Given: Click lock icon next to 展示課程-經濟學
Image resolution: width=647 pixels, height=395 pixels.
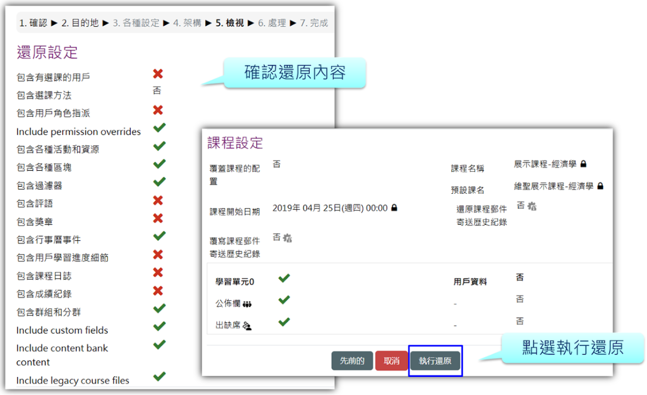Looking at the screenshot, I should tap(584, 164).
